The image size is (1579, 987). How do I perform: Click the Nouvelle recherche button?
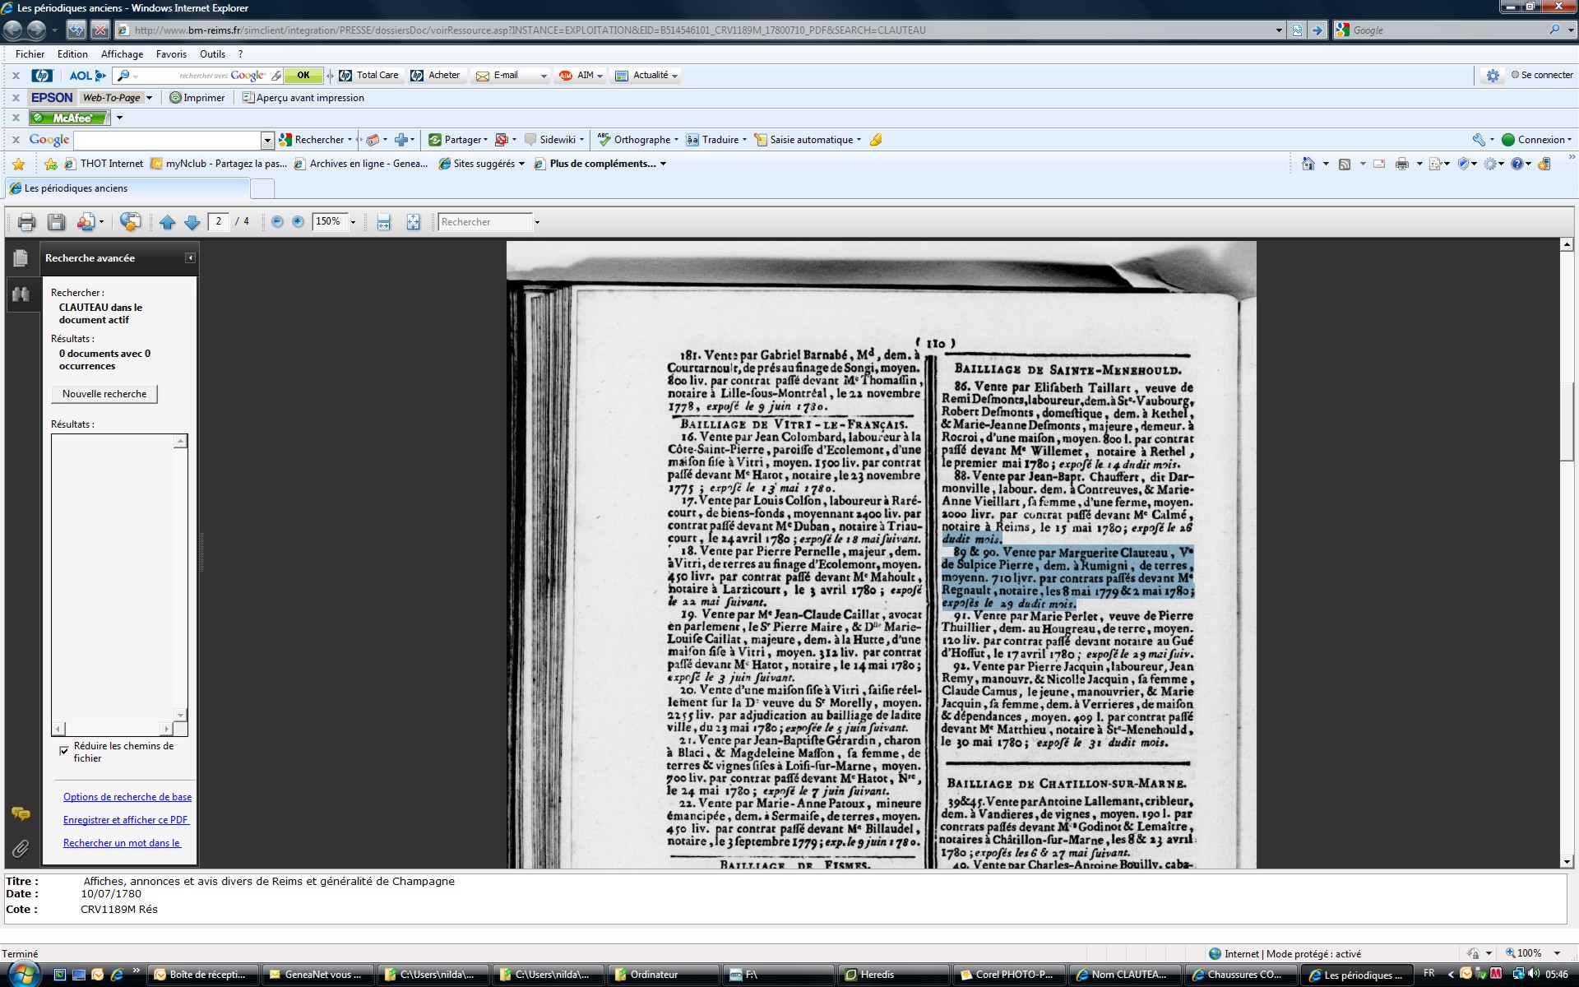point(104,394)
